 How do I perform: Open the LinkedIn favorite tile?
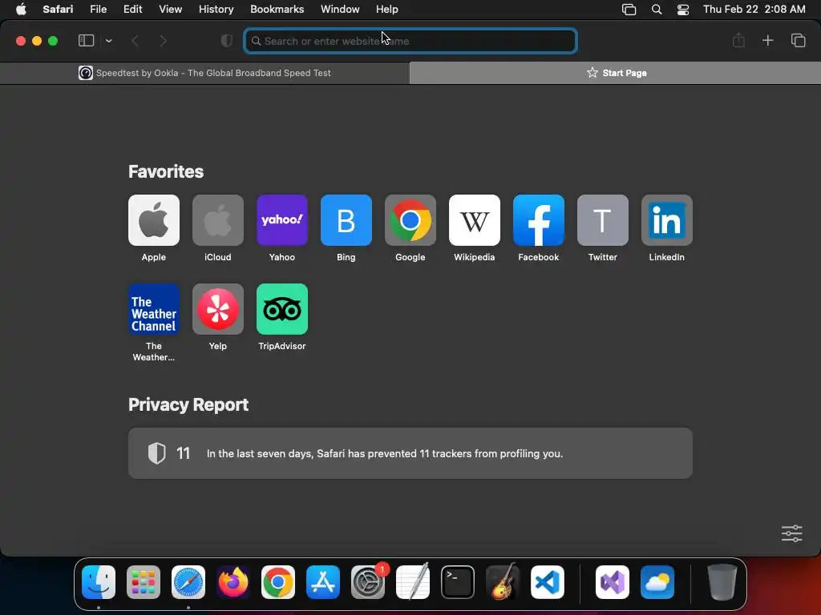pyautogui.click(x=666, y=220)
